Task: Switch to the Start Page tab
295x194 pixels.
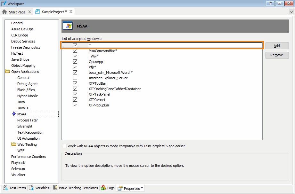Action: tap(17, 12)
